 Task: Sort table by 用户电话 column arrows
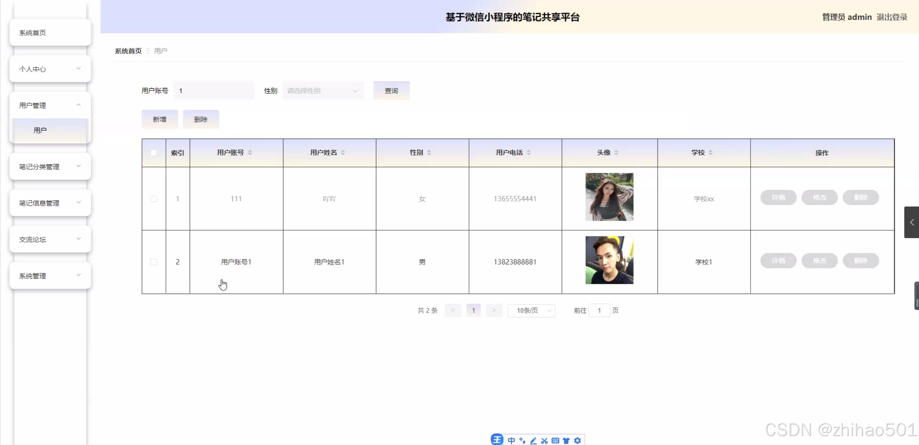tap(529, 153)
